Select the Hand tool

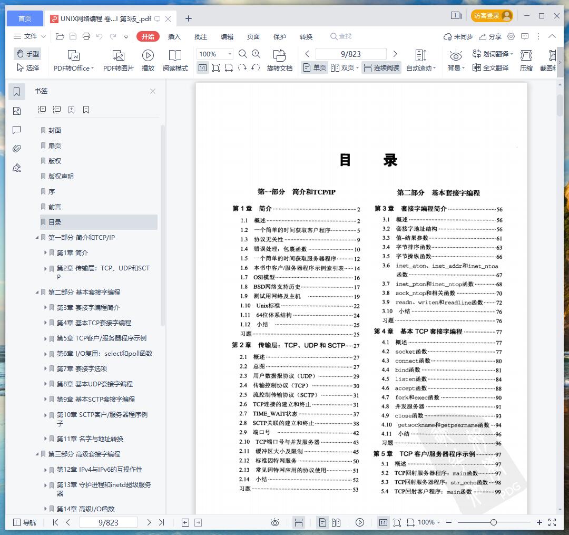point(27,54)
